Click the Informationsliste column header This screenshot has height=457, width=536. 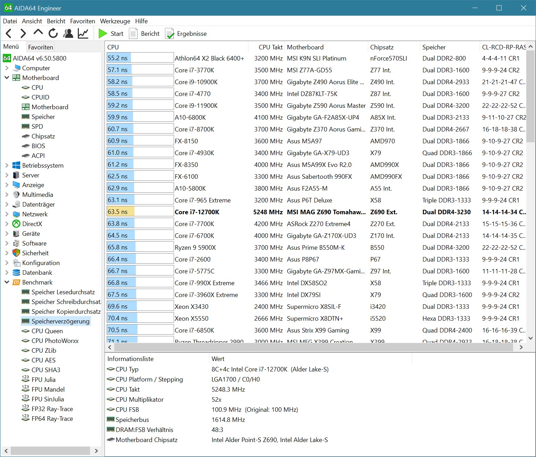click(157, 359)
